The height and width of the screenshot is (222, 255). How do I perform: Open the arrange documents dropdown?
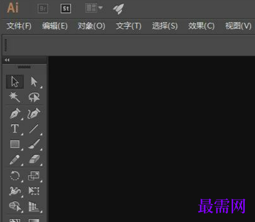coord(94,8)
